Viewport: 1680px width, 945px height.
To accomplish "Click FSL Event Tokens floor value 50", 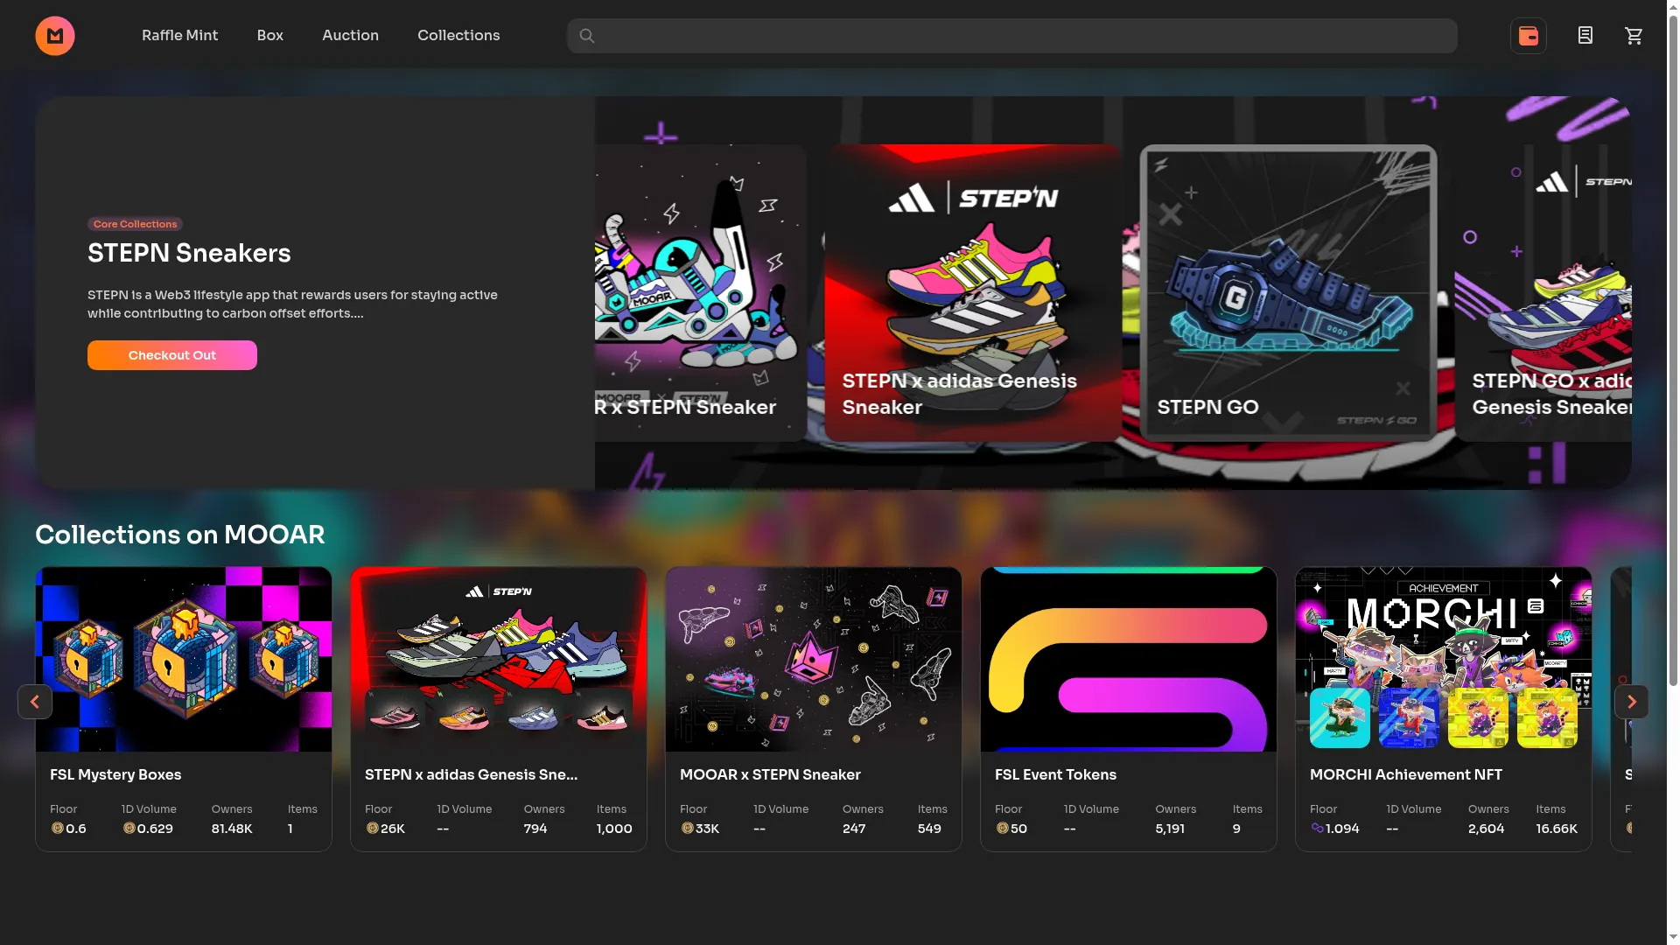I will point(1018,829).
